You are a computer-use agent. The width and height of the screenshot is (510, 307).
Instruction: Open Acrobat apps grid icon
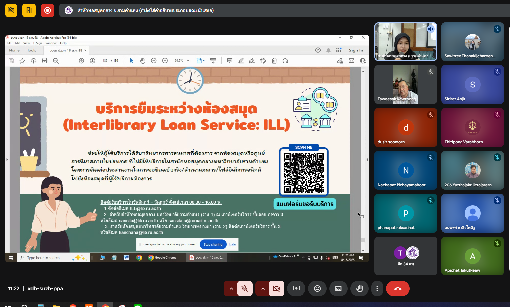[x=339, y=50]
